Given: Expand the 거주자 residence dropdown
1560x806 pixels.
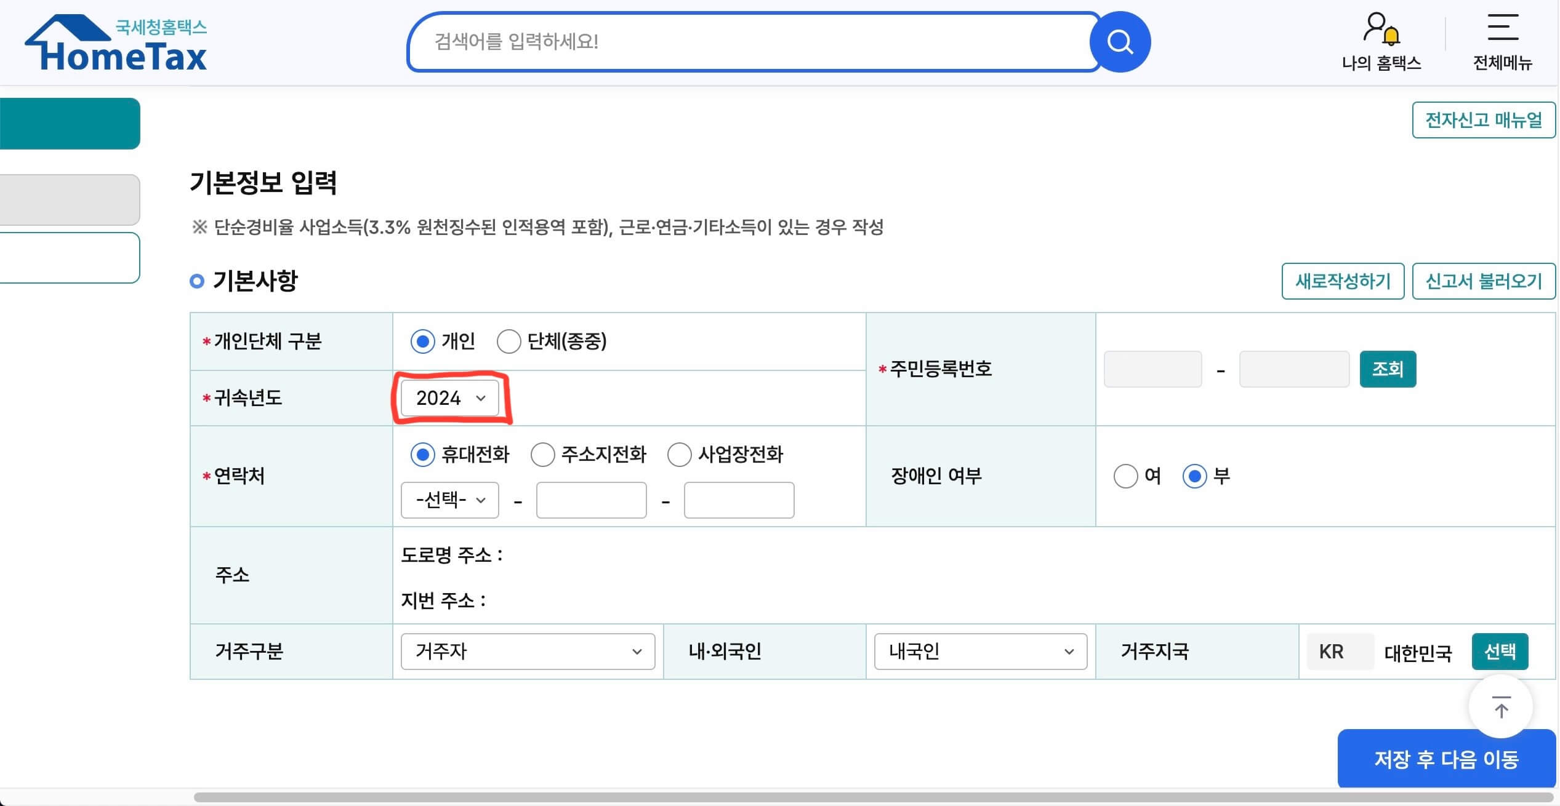Looking at the screenshot, I should pos(527,652).
